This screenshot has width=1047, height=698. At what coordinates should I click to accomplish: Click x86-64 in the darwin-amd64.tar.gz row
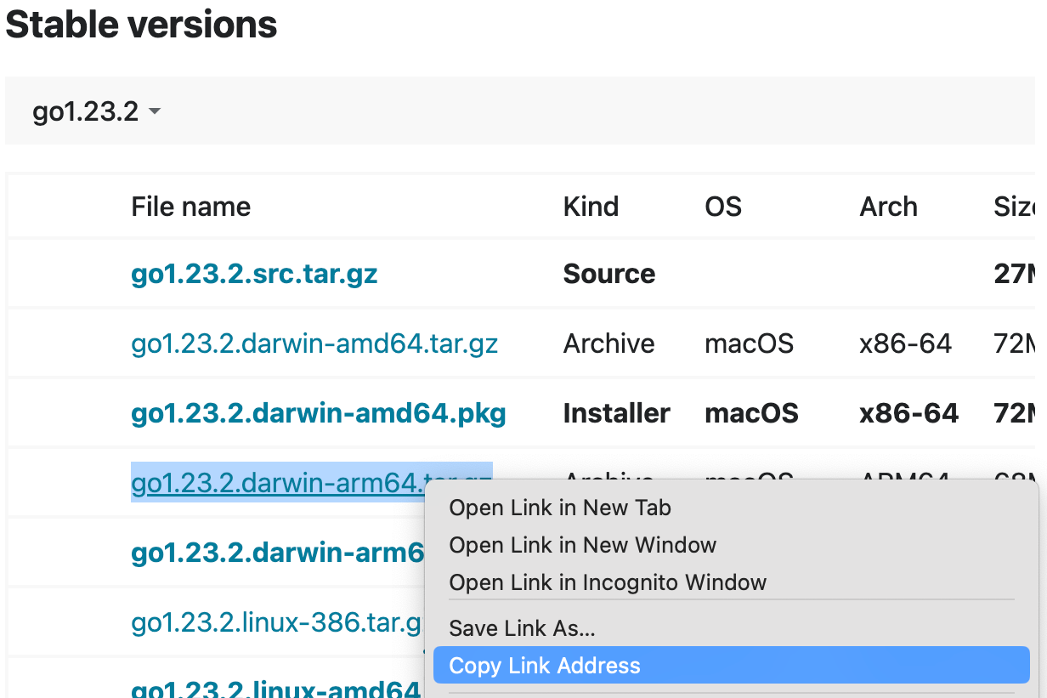[x=906, y=343]
